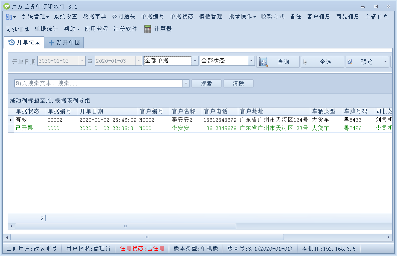Screen dimensions: 397x256
Task: Click the 查询 button
Action: pos(278,62)
